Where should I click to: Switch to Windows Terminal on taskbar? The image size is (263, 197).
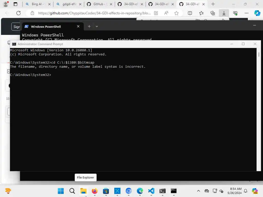point(162,191)
